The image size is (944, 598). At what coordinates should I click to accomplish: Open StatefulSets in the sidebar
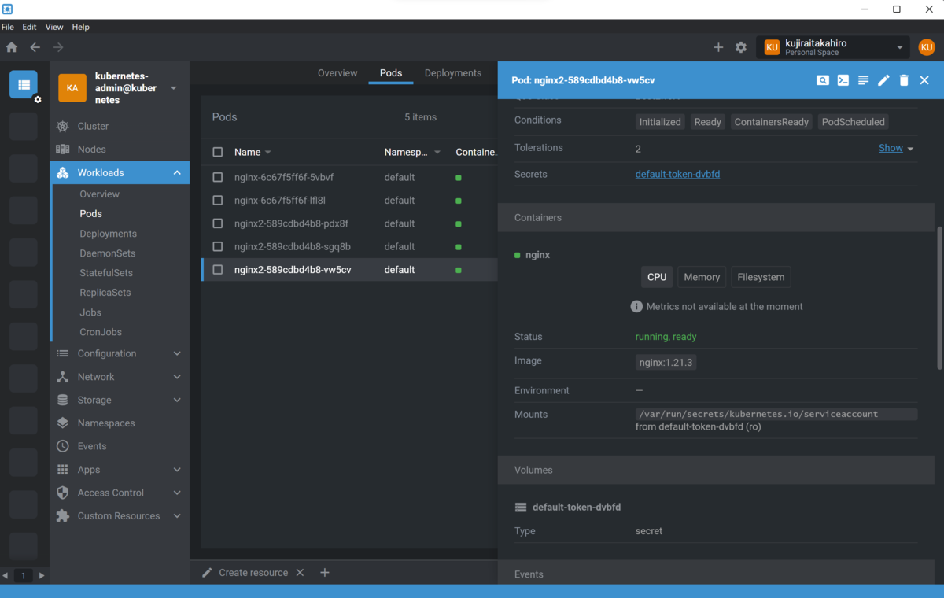point(106,273)
